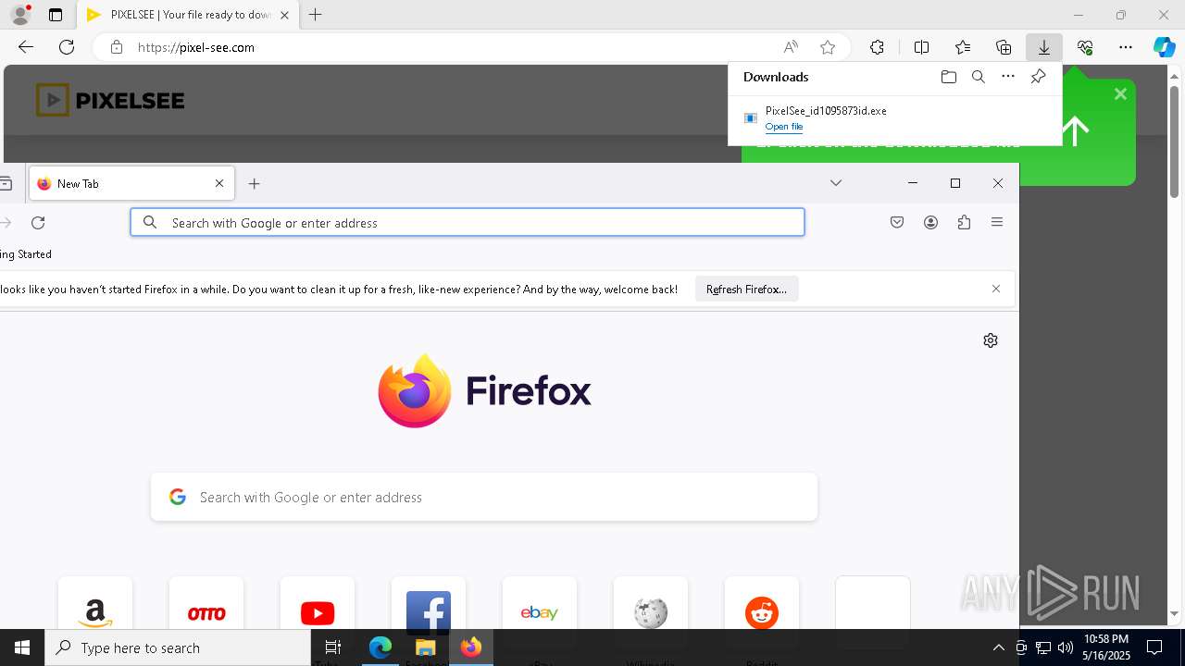1185x666 pixels.
Task: Click the Google search box on Firefox homepage
Action: pos(484,497)
